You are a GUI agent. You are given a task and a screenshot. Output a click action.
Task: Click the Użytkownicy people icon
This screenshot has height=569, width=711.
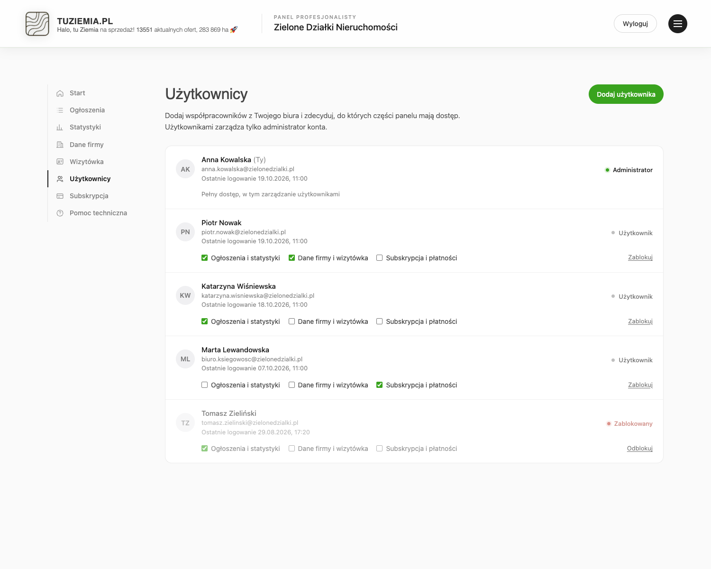pos(60,179)
